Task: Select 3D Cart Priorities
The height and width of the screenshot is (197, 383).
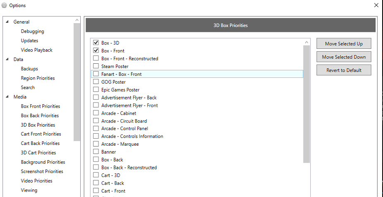Action: 38,153
